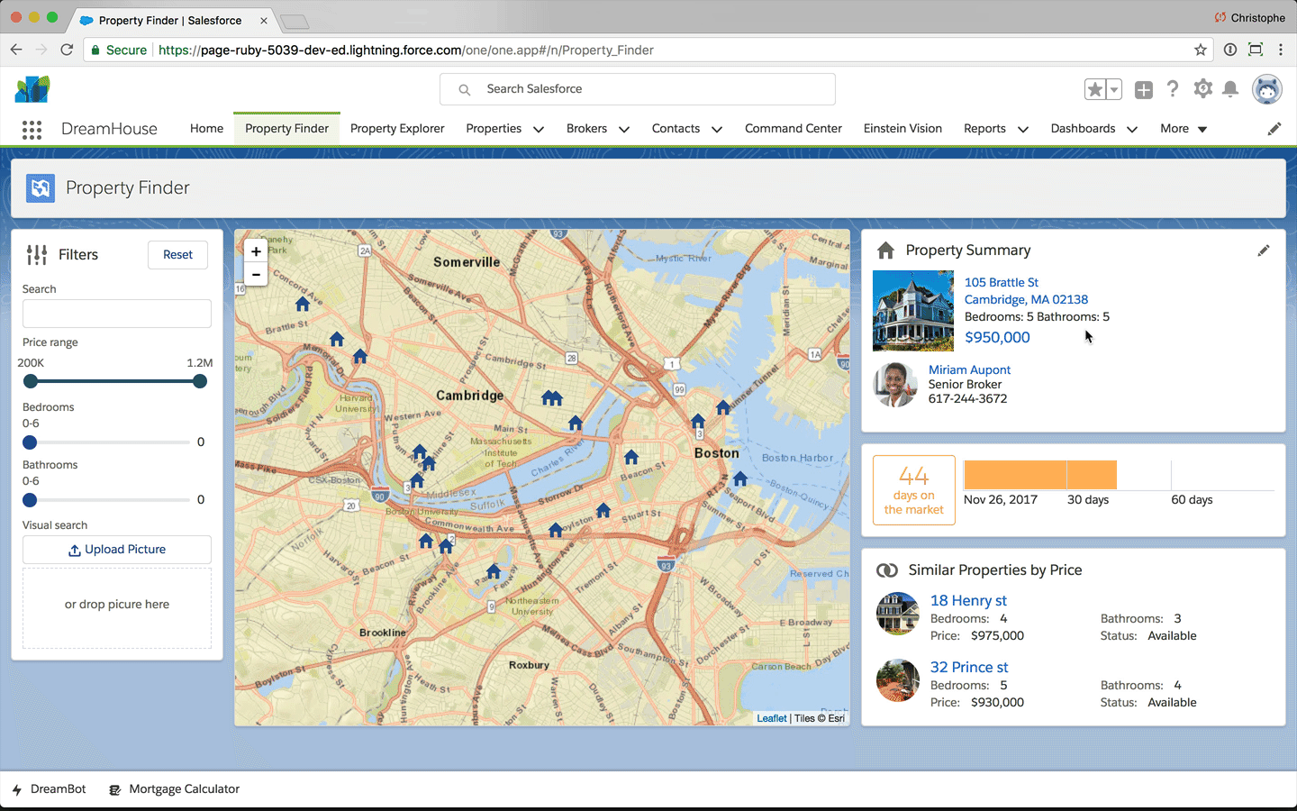
Task: Expand the Properties tab dropdown chevron
Action: pyautogui.click(x=539, y=130)
